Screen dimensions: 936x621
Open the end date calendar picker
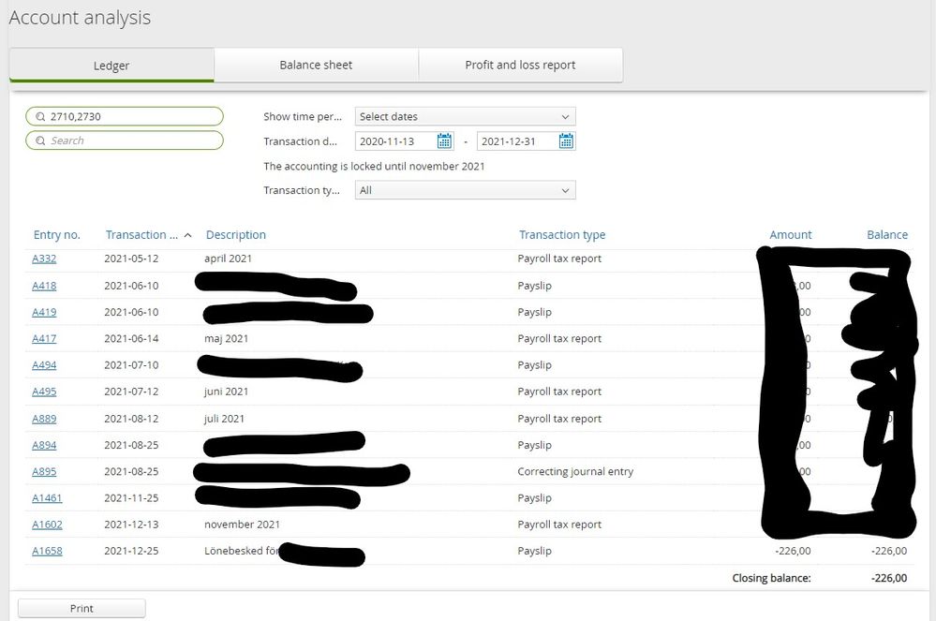(565, 141)
